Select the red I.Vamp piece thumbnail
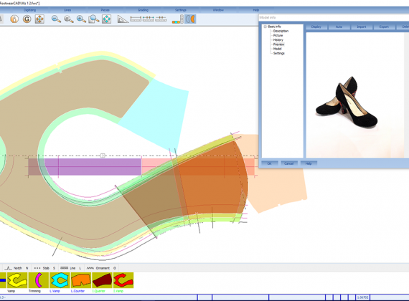 [123, 280]
